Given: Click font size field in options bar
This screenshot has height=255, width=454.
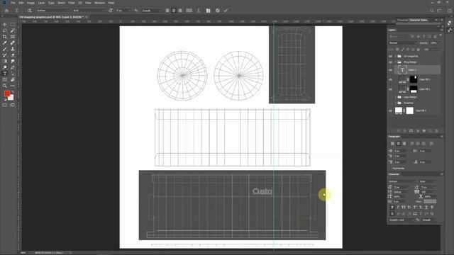Looking at the screenshot, I should [123, 11].
